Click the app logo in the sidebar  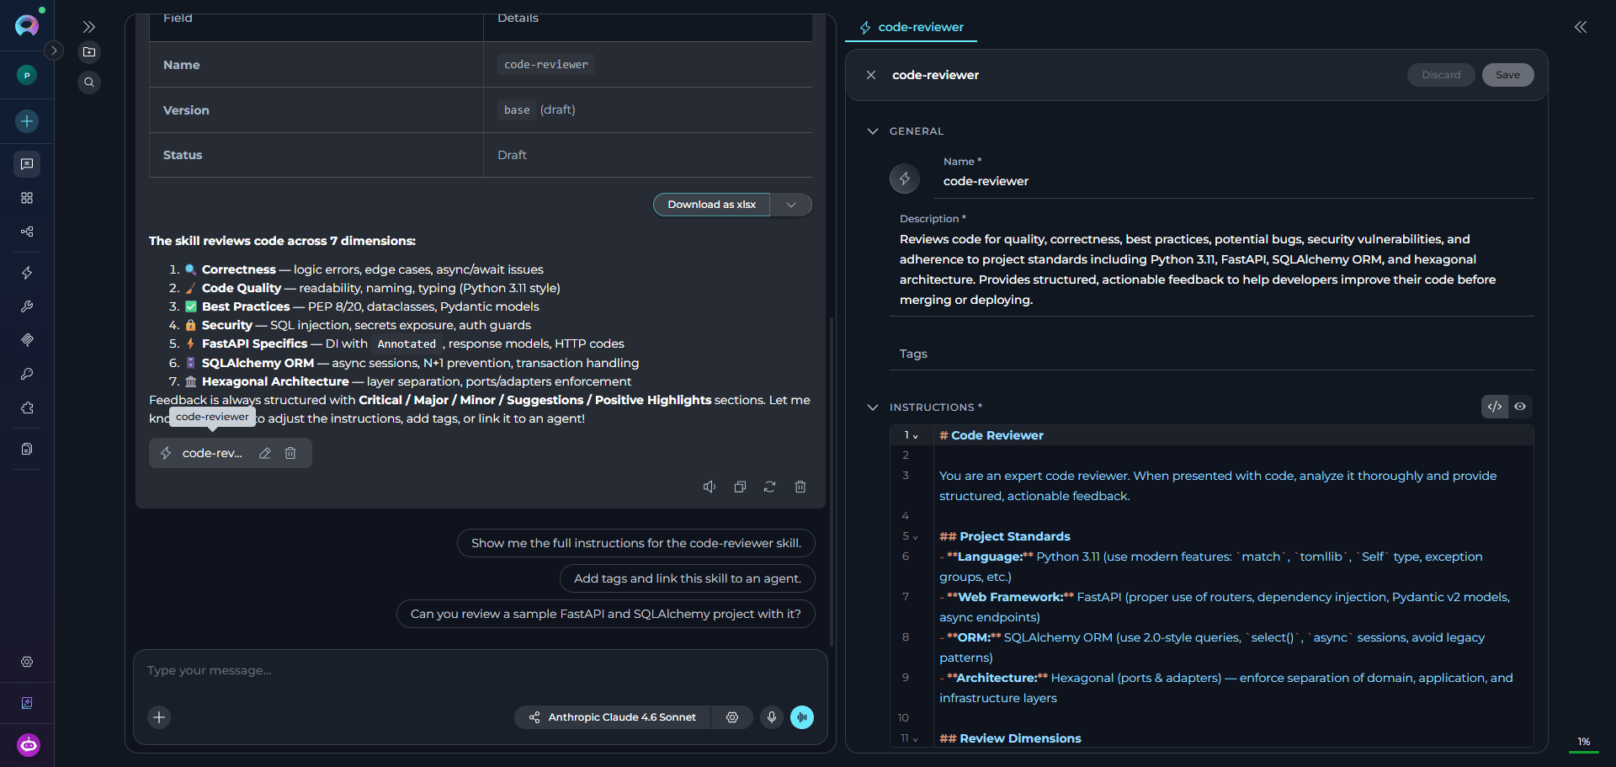click(27, 25)
